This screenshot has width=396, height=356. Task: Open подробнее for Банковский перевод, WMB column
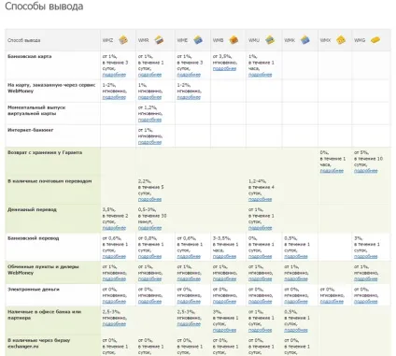[x=224, y=257]
